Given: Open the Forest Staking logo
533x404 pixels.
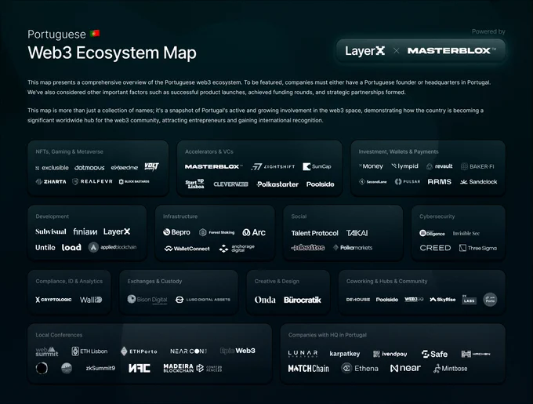Looking at the screenshot, I should click(217, 232).
